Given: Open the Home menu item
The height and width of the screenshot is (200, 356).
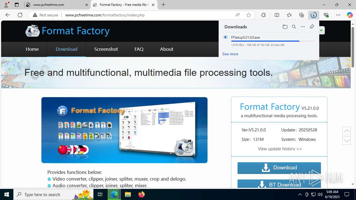Looking at the screenshot, I should tap(32, 49).
